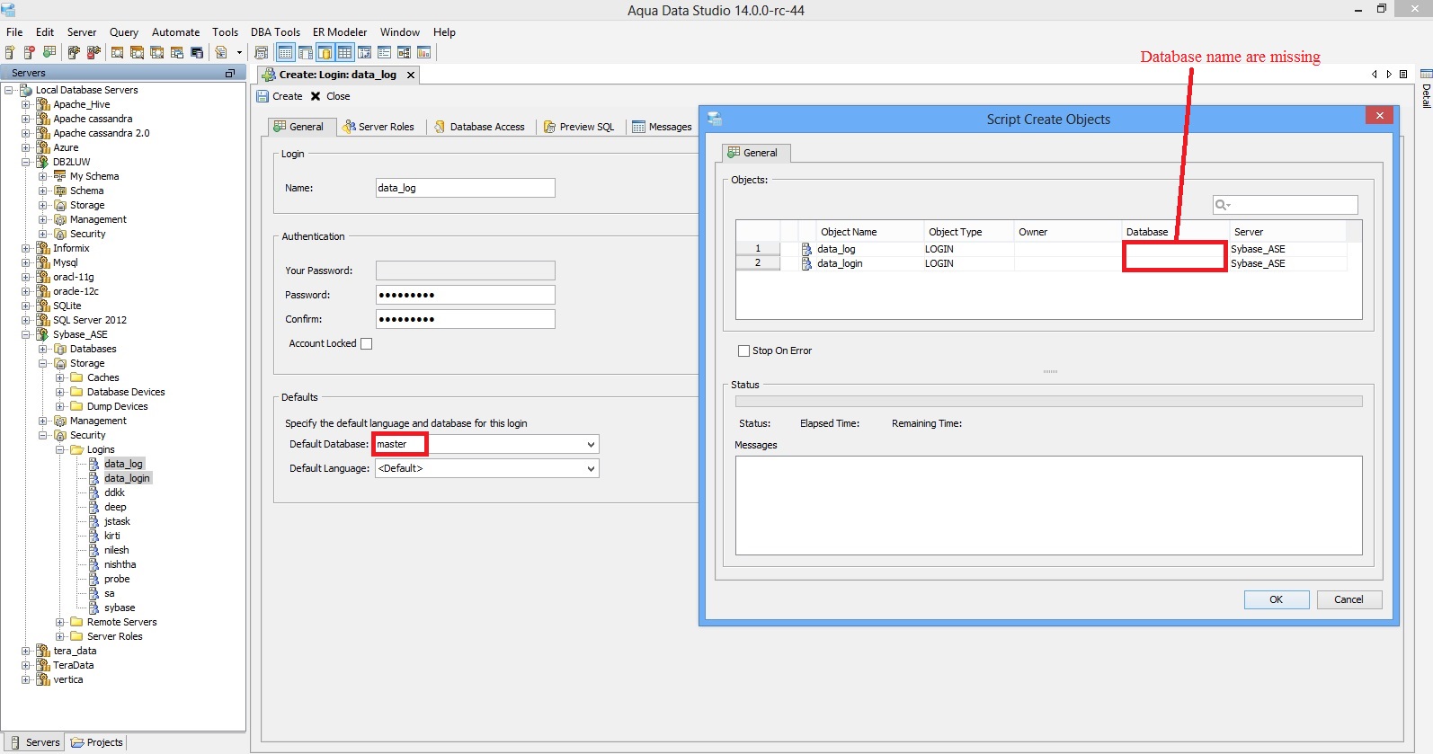
Task: Open the ER Modeler menu
Action: 340,31
